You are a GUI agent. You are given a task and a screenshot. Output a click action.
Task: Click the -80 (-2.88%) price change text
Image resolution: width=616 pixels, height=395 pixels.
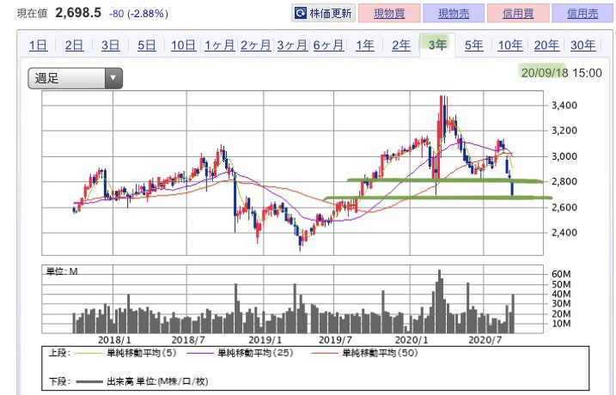point(138,14)
